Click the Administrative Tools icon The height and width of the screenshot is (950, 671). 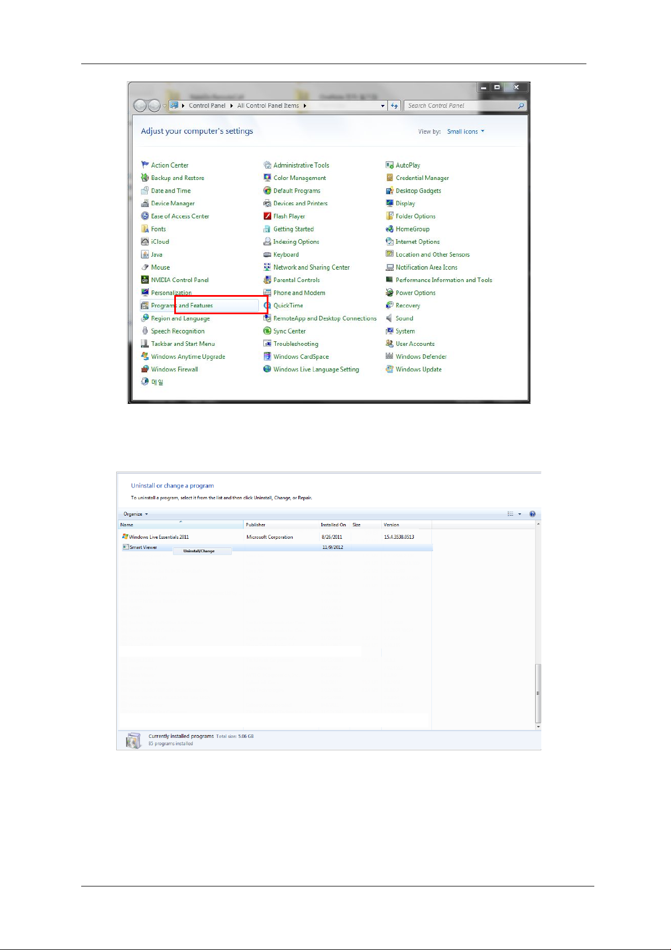coord(267,165)
